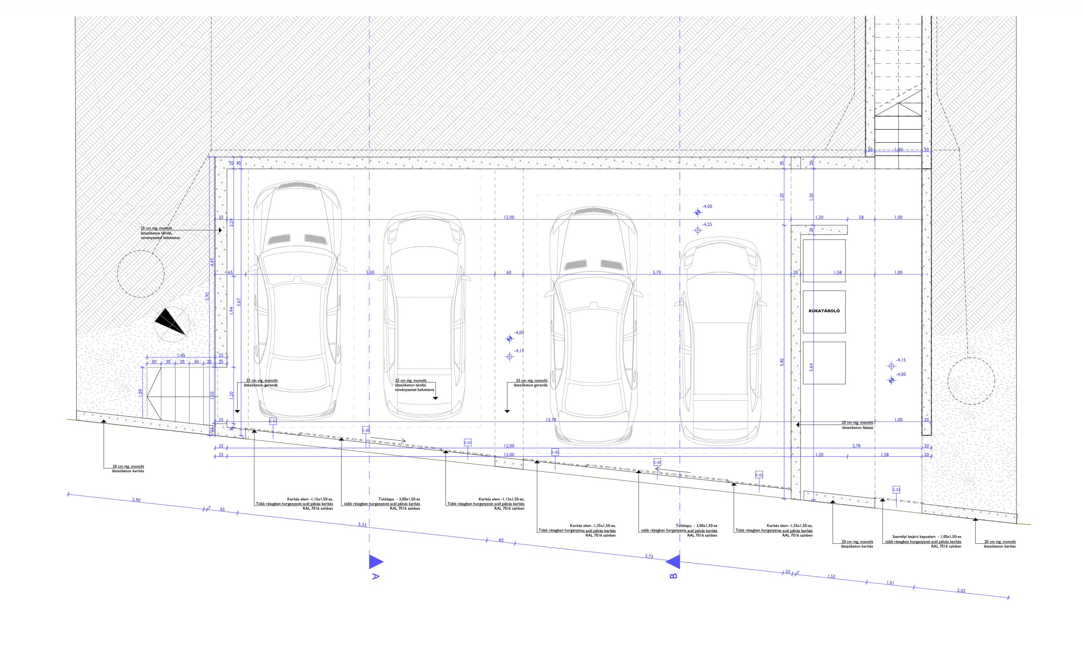The width and height of the screenshot is (1083, 665).
Task: Click the K-03 fence tag box
Action: (x=896, y=489)
